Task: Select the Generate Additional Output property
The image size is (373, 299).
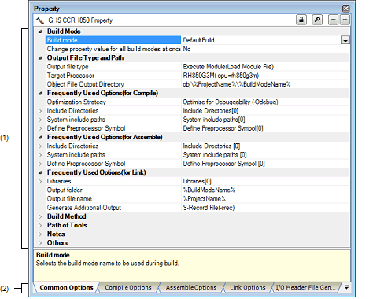Action: (113, 208)
